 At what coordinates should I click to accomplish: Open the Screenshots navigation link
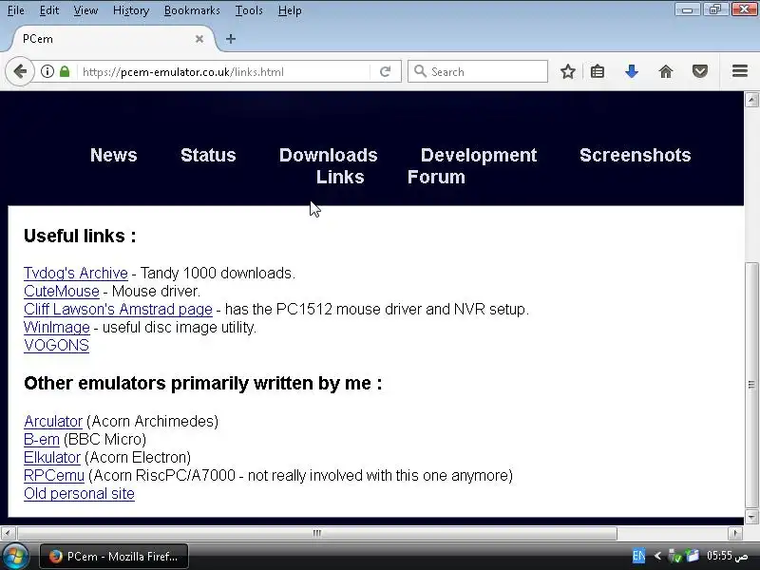coord(635,155)
